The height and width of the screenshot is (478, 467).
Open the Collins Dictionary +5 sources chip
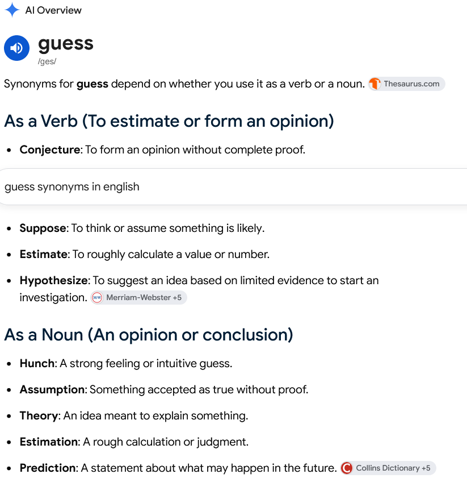coord(388,468)
